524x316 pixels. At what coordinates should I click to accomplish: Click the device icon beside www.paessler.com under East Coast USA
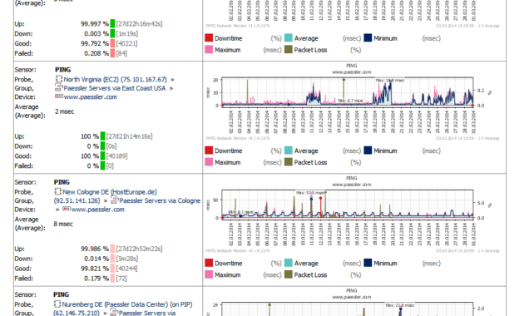(x=59, y=96)
